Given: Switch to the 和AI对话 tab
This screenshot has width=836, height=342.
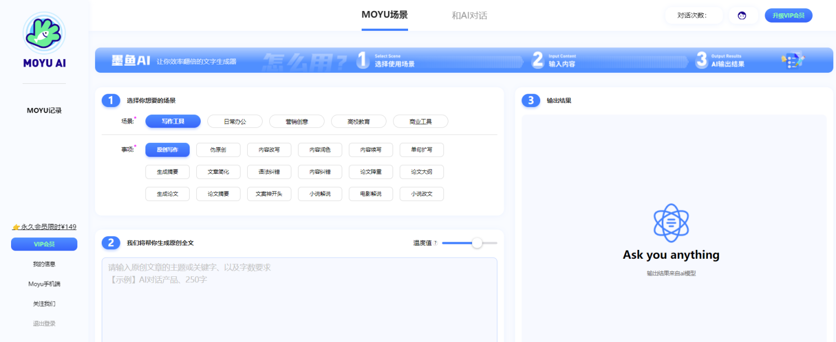Looking at the screenshot, I should pyautogui.click(x=469, y=15).
